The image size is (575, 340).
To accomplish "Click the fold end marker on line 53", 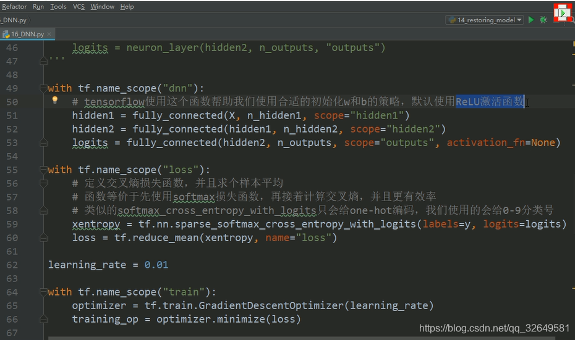I will [x=43, y=143].
